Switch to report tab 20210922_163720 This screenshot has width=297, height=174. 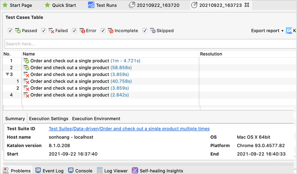pyautogui.click(x=154, y=5)
